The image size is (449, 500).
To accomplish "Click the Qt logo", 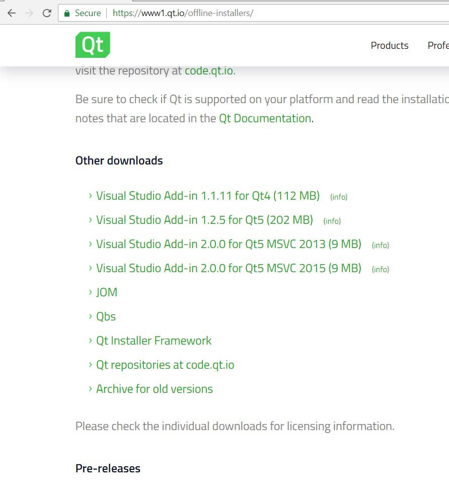I will (x=93, y=45).
